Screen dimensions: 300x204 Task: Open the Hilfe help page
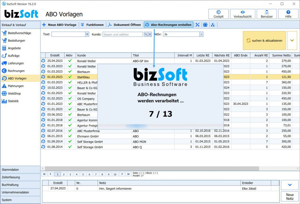click(x=288, y=14)
